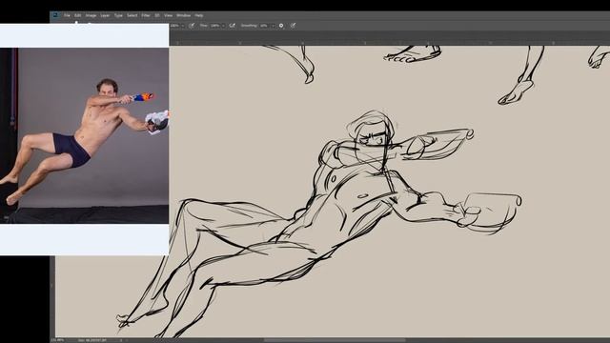Open the Layer menu
610x343 pixels.
point(105,15)
